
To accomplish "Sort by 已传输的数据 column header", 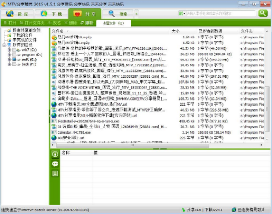I will (218, 31).
